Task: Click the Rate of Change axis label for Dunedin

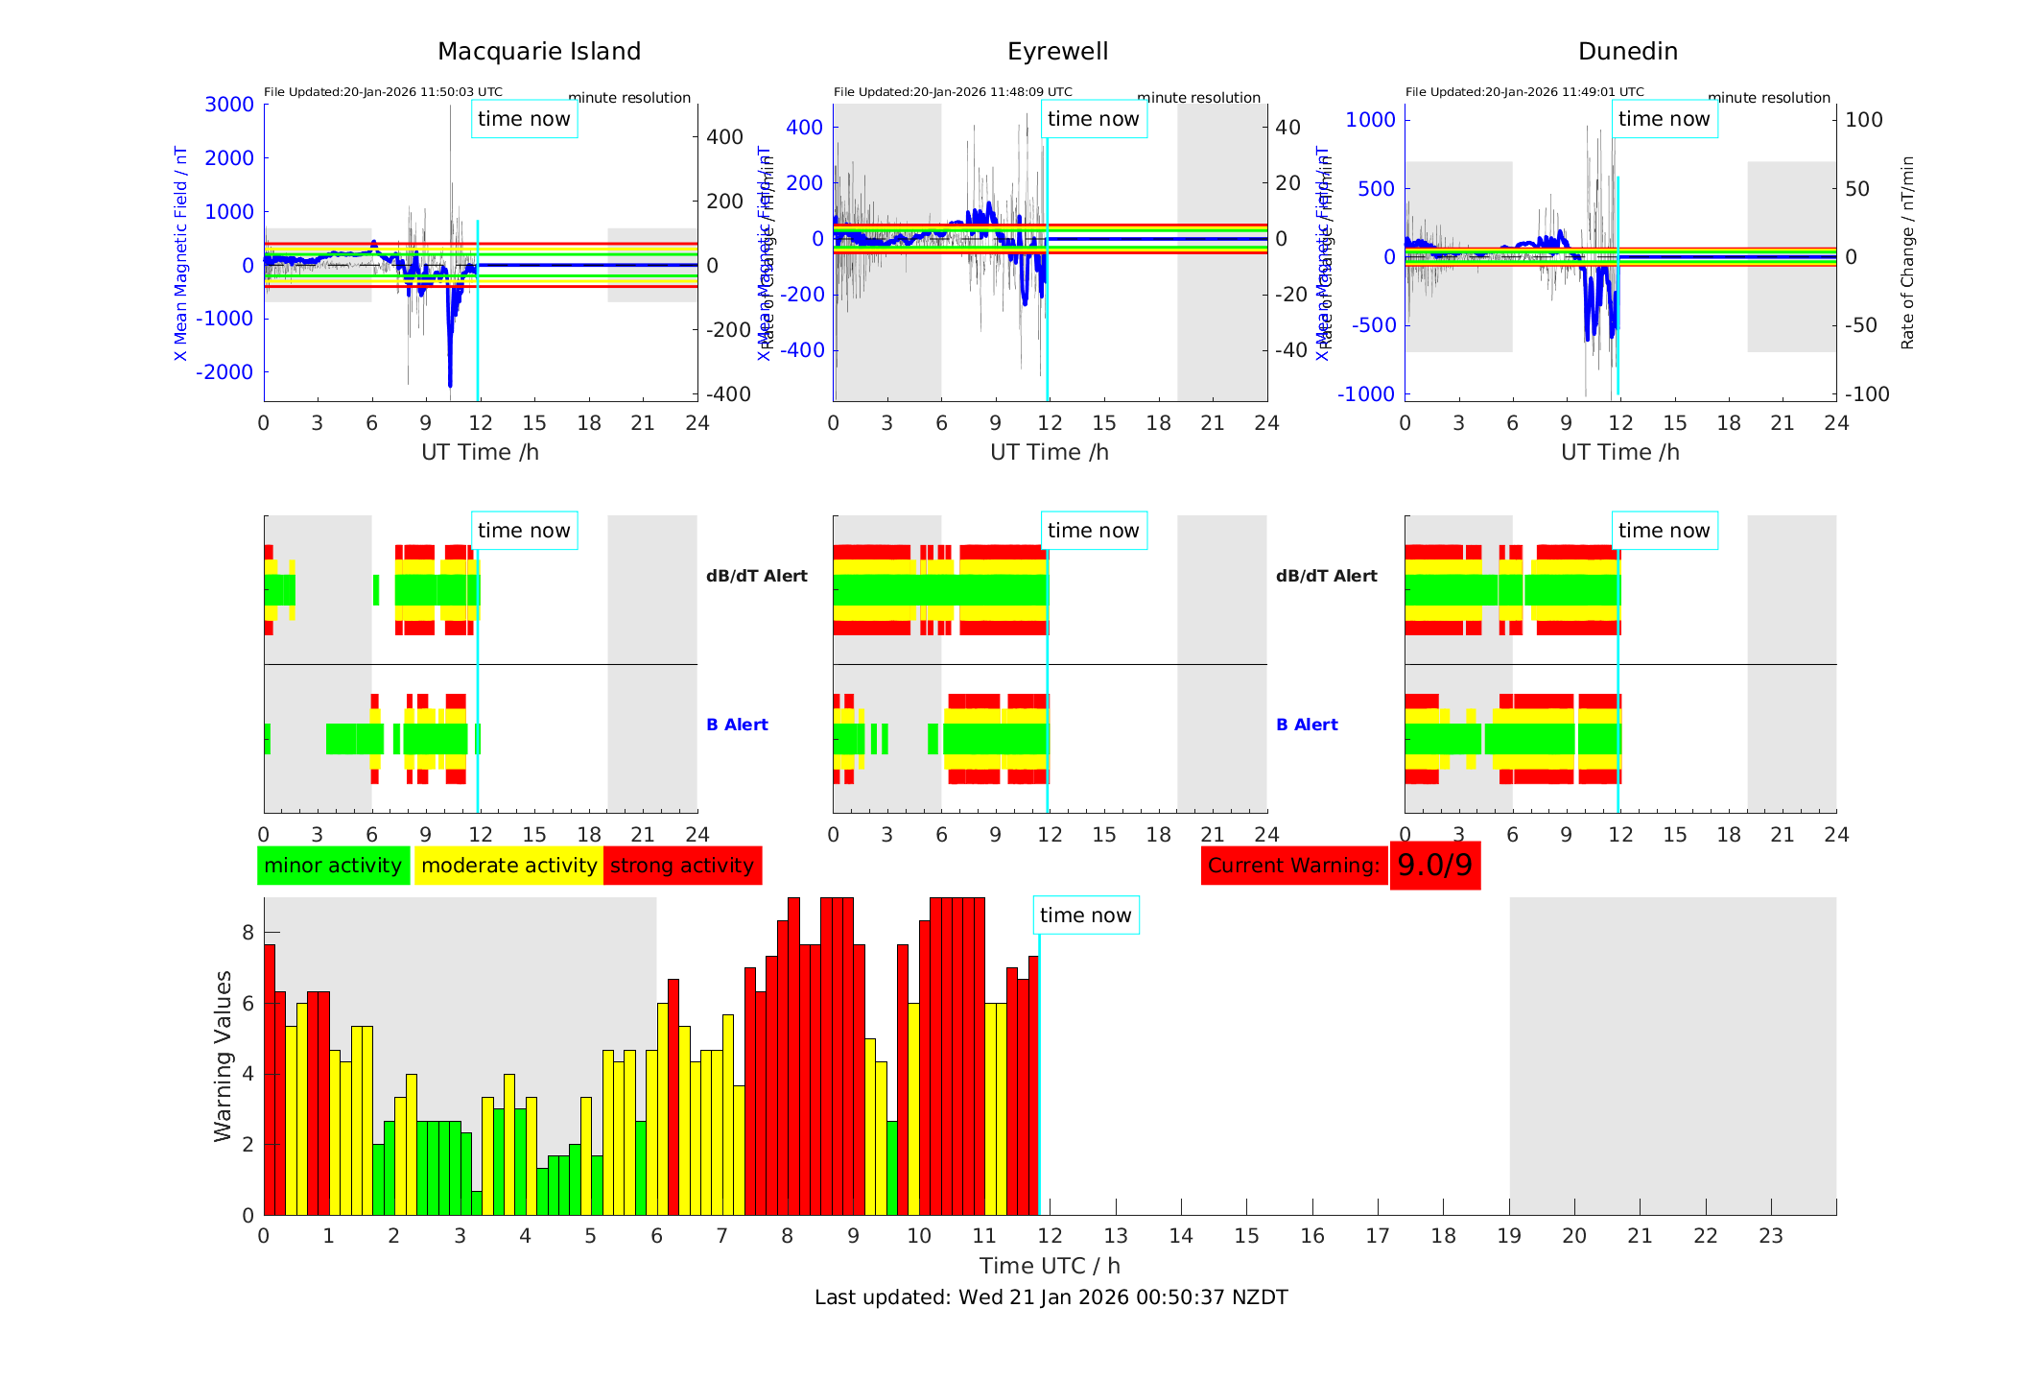Action: tap(1906, 252)
